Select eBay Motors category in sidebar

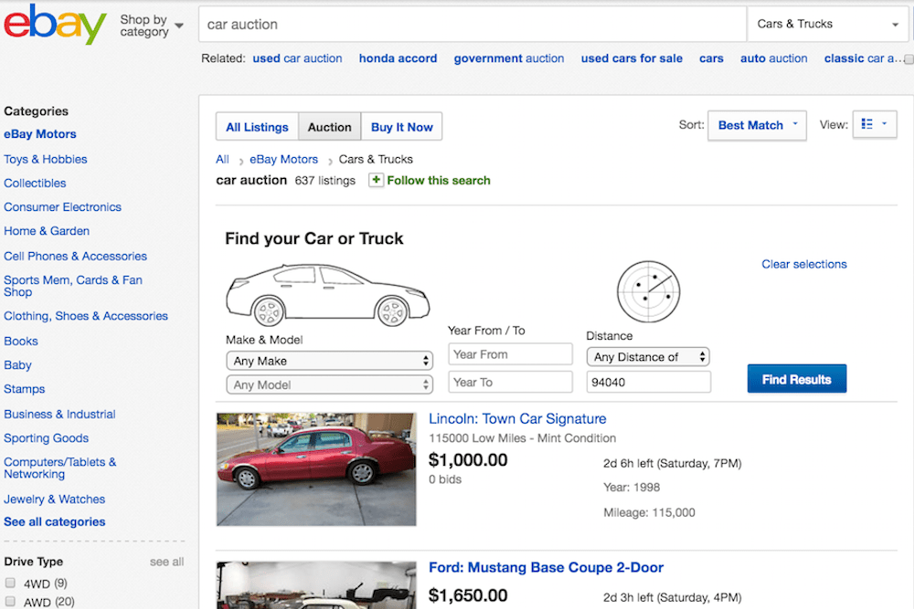coord(39,134)
